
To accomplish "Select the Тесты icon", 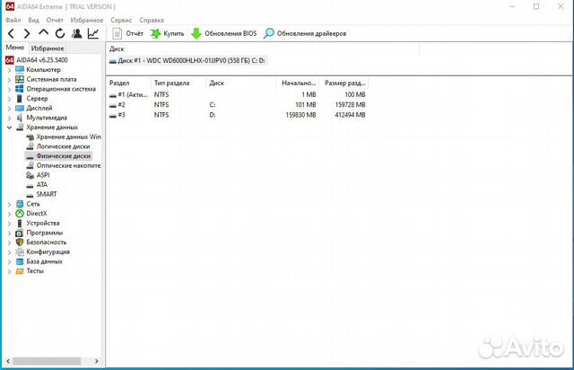I will tap(20, 271).
